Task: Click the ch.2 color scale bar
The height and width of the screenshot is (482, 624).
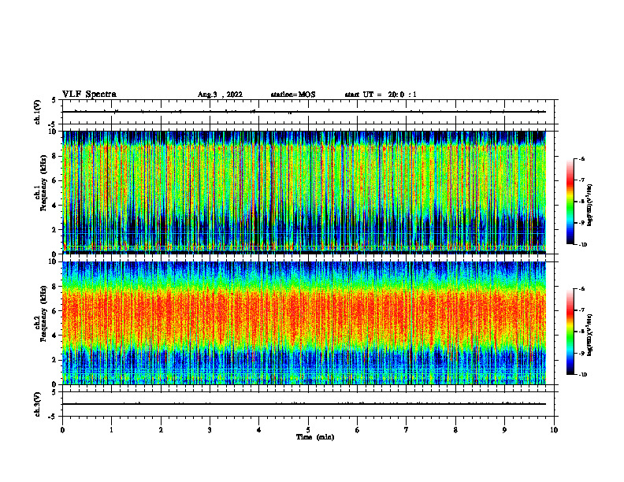Action: [570, 332]
